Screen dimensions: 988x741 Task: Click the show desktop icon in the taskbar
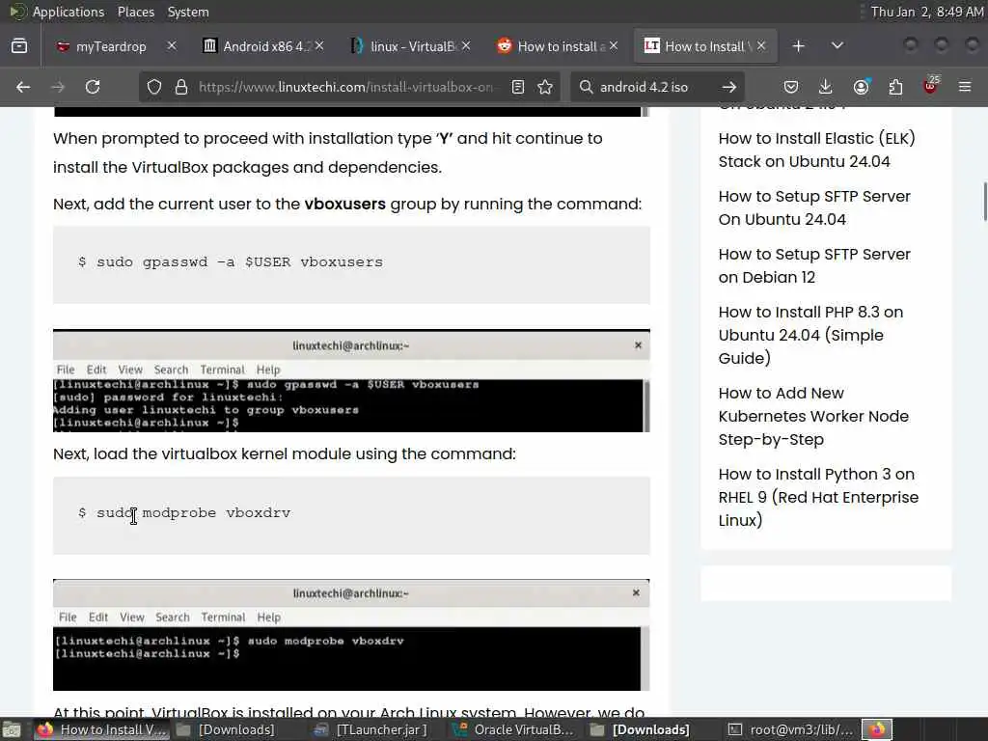pyautogui.click(x=12, y=729)
